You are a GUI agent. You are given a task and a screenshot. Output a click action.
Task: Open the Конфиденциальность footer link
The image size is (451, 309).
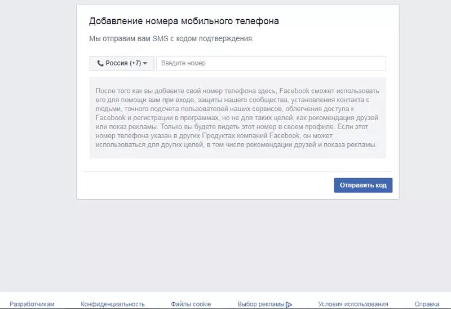tap(112, 304)
